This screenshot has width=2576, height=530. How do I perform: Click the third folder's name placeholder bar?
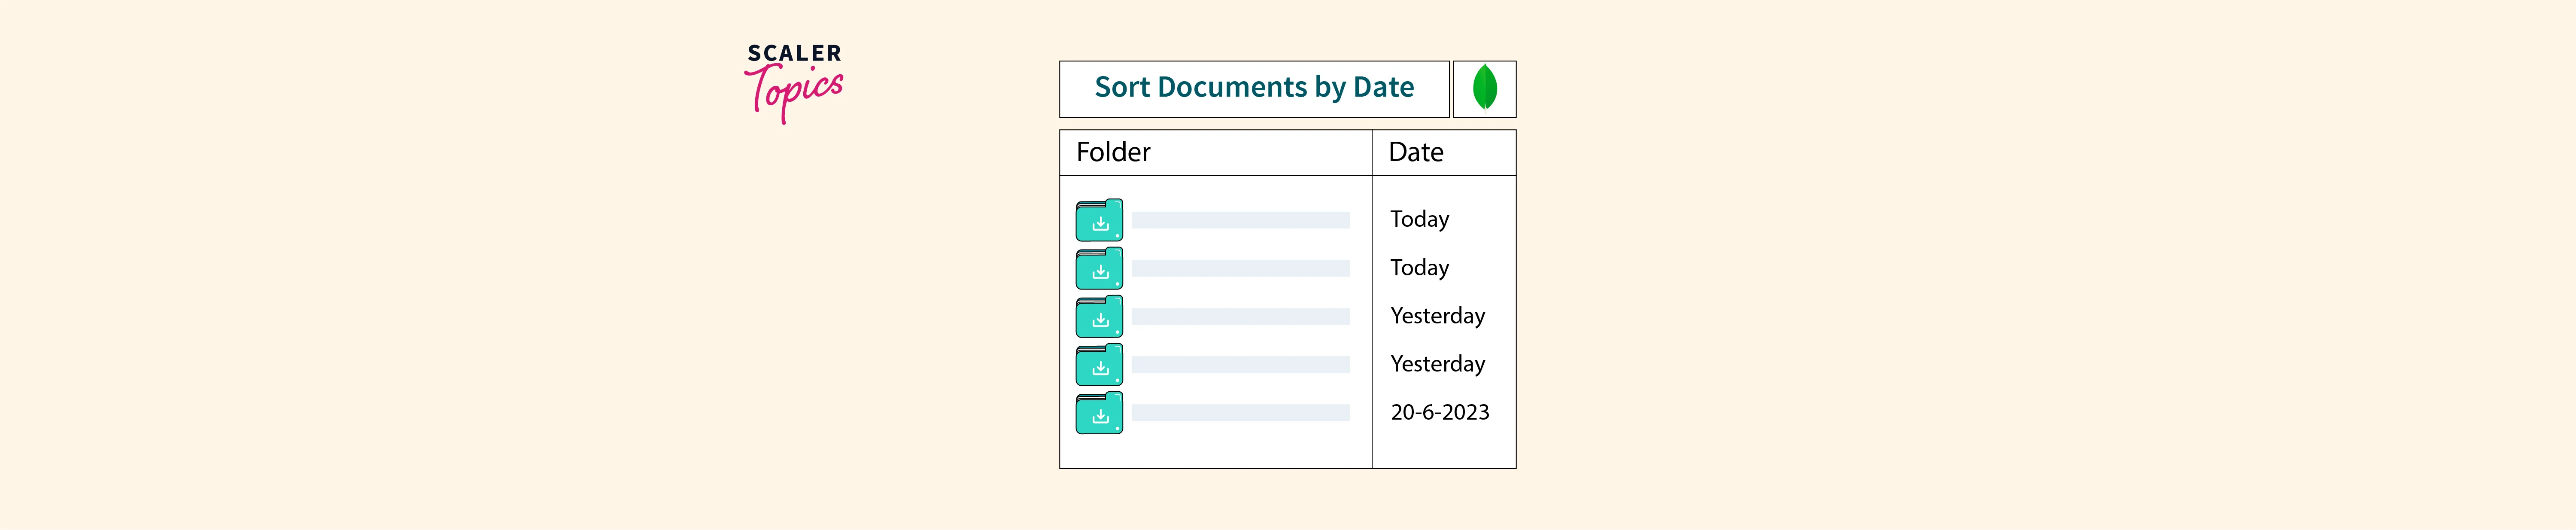point(1240,316)
